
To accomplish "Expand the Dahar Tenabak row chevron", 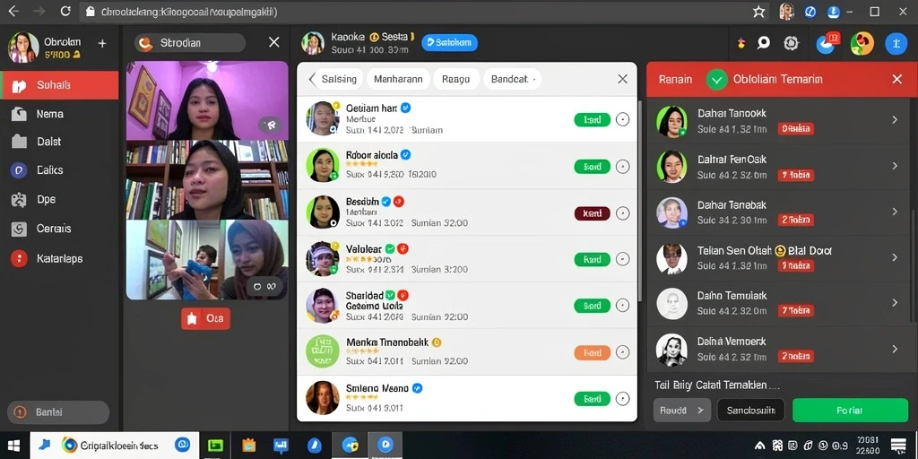I will point(895,212).
